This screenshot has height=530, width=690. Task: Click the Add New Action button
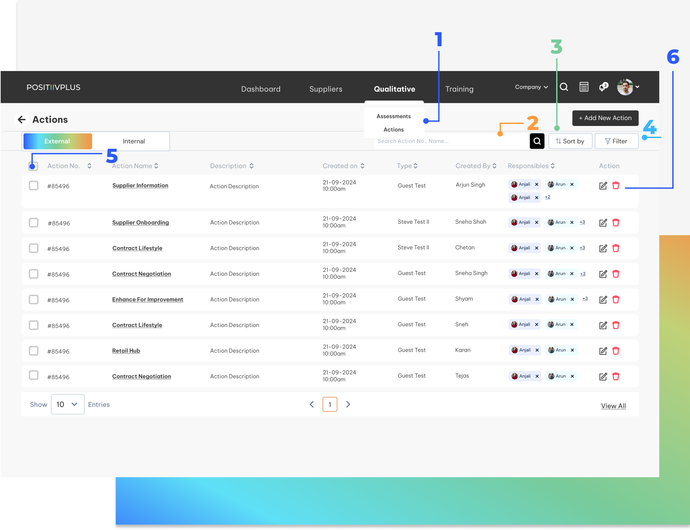click(605, 118)
